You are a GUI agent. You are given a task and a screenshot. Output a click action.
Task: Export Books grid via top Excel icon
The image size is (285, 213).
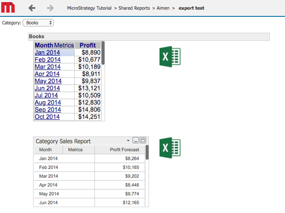click(x=170, y=57)
